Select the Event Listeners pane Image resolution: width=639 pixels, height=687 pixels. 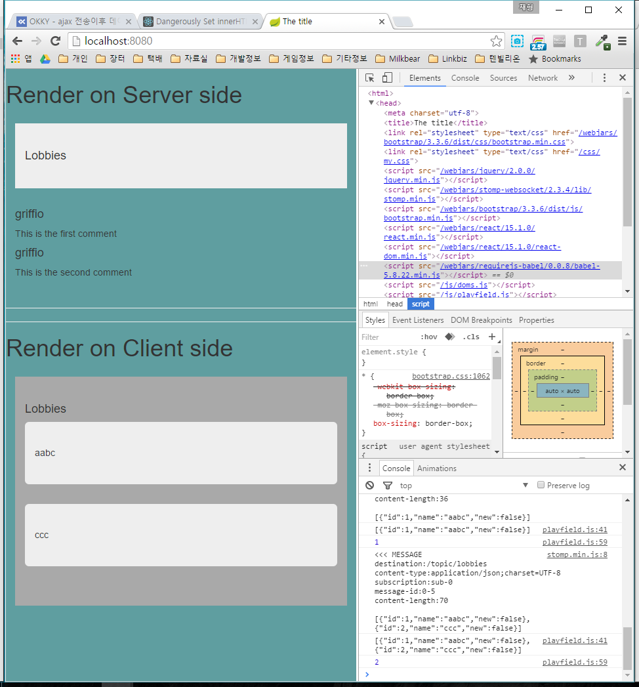coord(418,320)
